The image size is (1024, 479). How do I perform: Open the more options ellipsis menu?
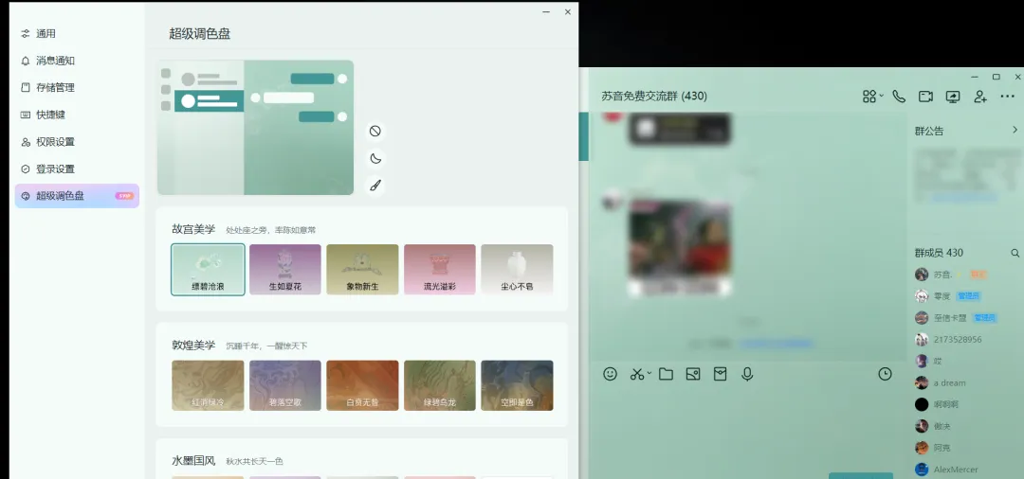(x=1007, y=97)
